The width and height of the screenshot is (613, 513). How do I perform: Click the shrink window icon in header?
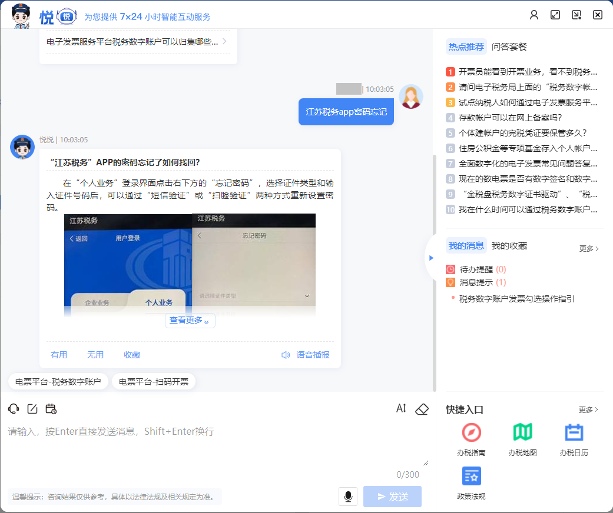click(576, 15)
